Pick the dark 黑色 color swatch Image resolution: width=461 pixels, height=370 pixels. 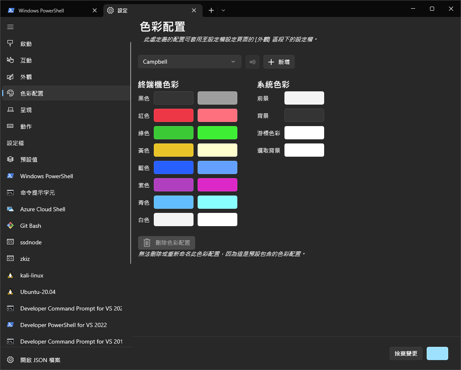click(x=174, y=98)
